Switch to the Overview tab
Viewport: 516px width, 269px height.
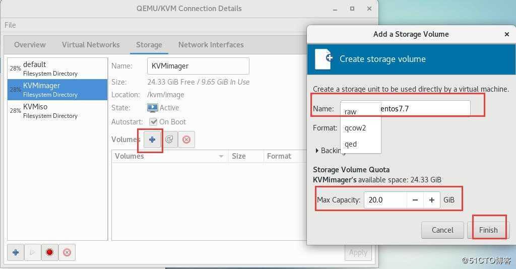[x=30, y=45]
